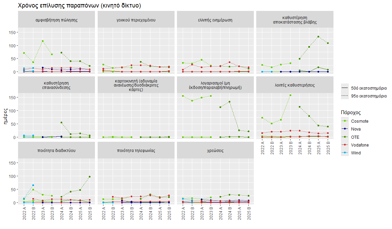Image resolution: width=392 pixels, height=229 pixels.
Task: Click the chart title Χρόνος επίλυσης παραπόνων
Action: tap(59, 5)
